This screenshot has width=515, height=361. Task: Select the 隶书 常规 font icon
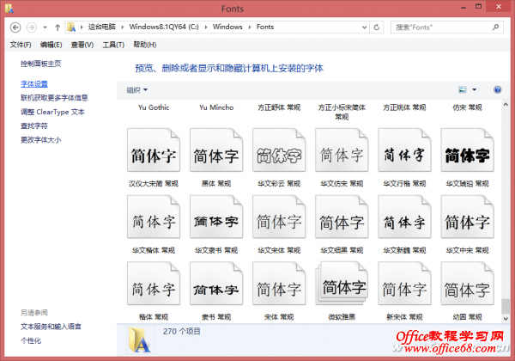[216, 284]
